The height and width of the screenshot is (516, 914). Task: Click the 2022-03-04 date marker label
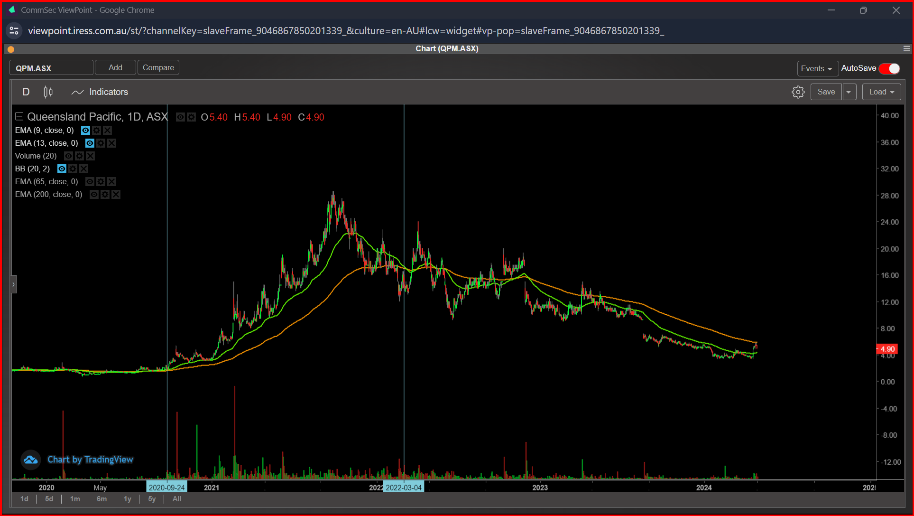(404, 488)
